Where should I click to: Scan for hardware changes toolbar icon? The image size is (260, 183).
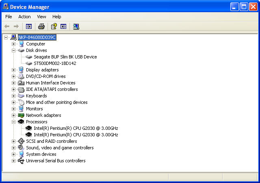(76, 26)
